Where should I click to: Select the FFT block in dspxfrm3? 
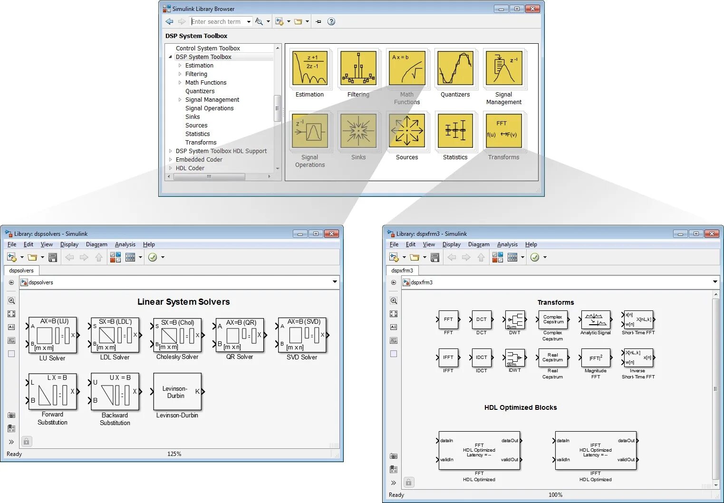click(x=448, y=319)
